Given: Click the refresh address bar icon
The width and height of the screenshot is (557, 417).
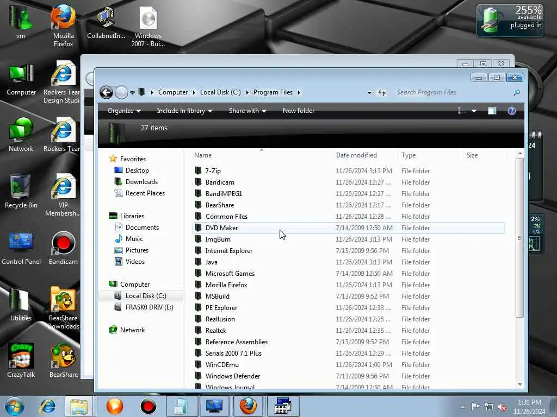Looking at the screenshot, I should click(382, 92).
